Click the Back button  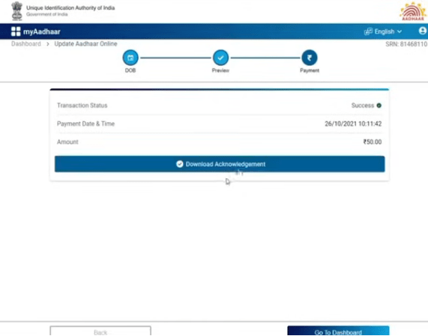tap(100, 331)
